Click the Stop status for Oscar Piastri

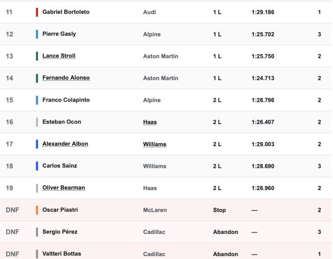[x=219, y=210]
